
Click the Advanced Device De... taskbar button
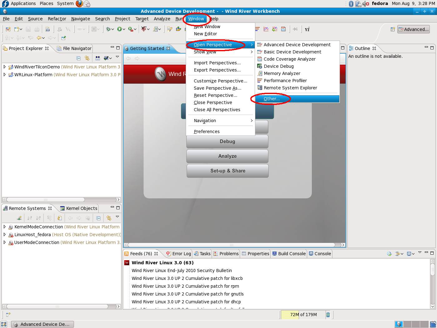coord(42,324)
